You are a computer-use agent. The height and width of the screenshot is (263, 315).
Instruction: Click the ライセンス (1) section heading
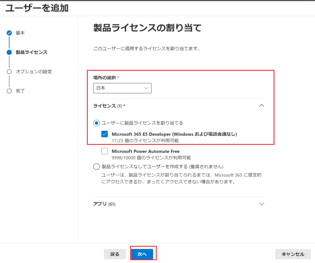[109, 106]
